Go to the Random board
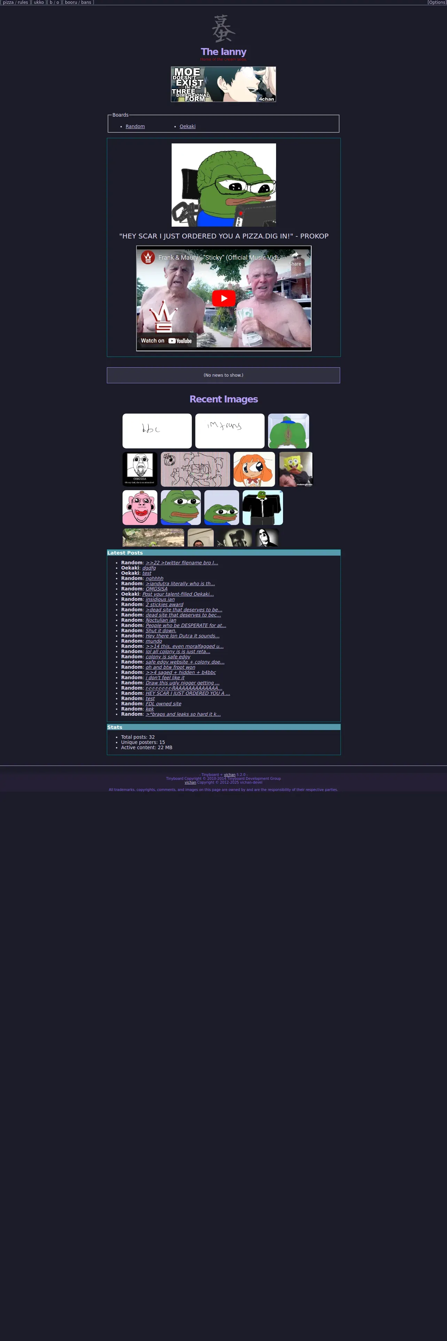 [135, 126]
